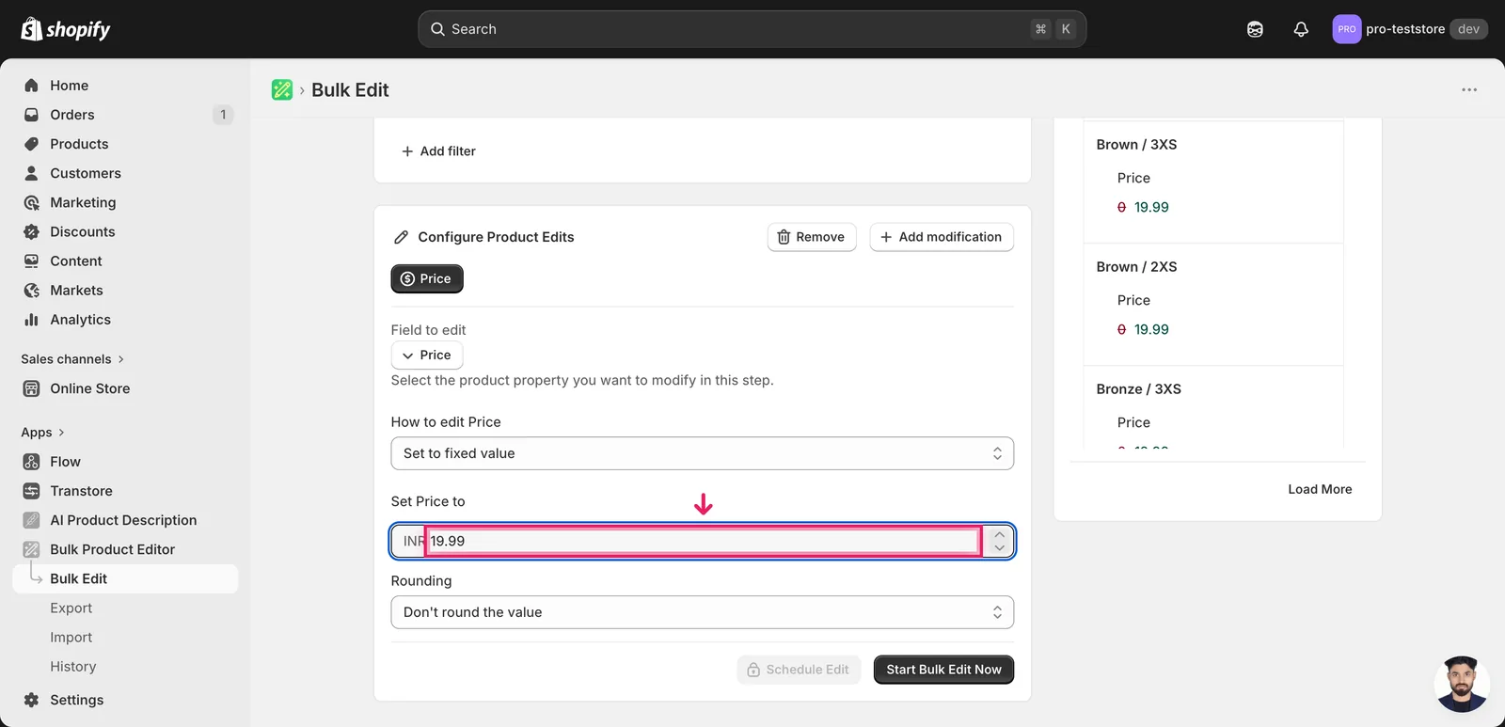Open the three-dot more actions menu

click(x=1469, y=89)
